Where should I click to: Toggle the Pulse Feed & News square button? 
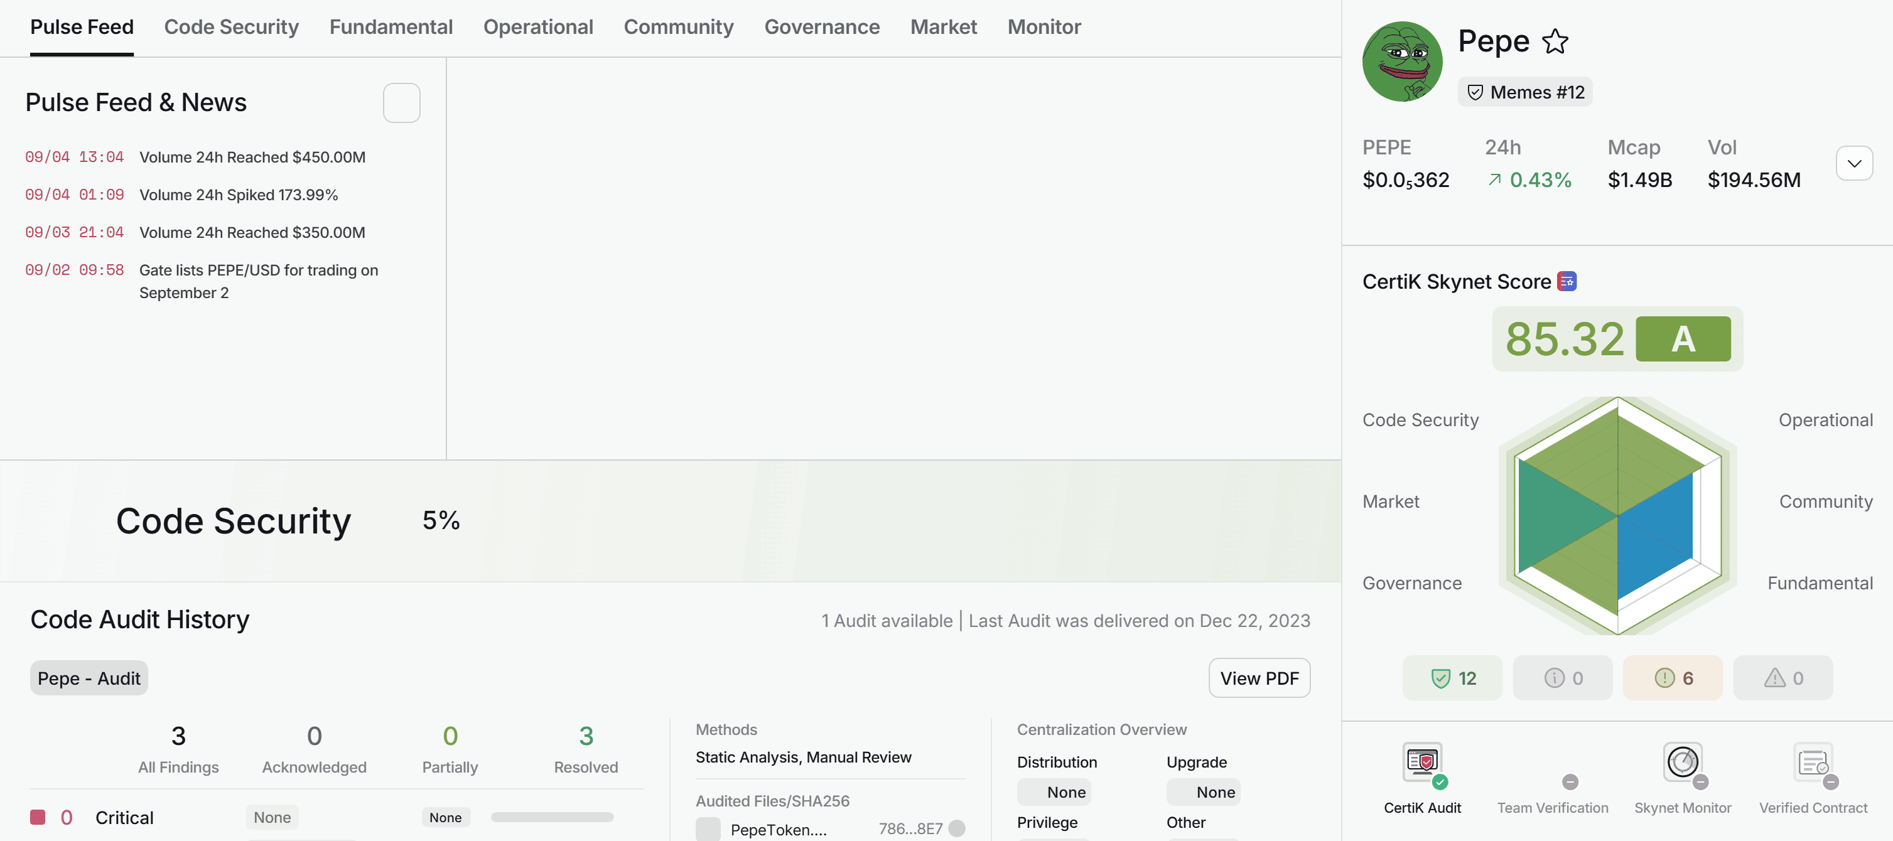pyautogui.click(x=402, y=103)
